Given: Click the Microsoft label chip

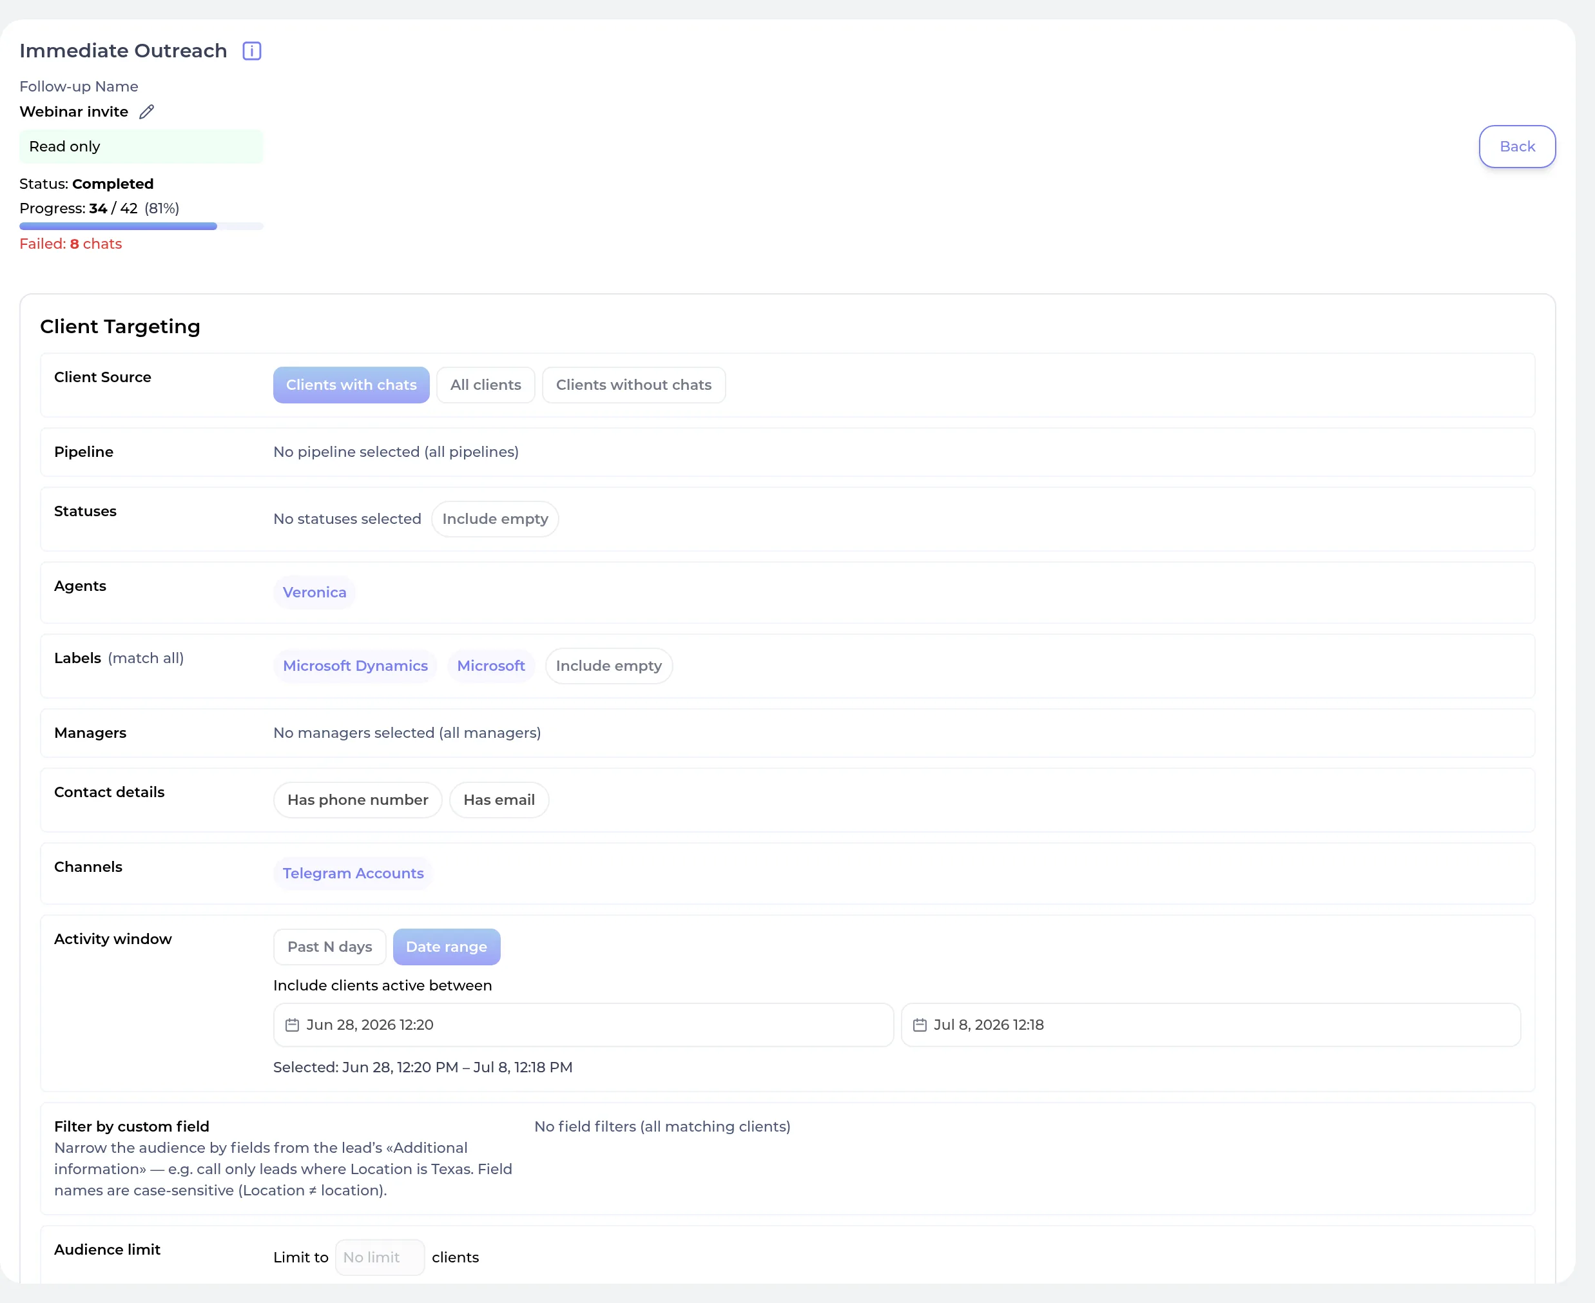Looking at the screenshot, I should (x=491, y=666).
